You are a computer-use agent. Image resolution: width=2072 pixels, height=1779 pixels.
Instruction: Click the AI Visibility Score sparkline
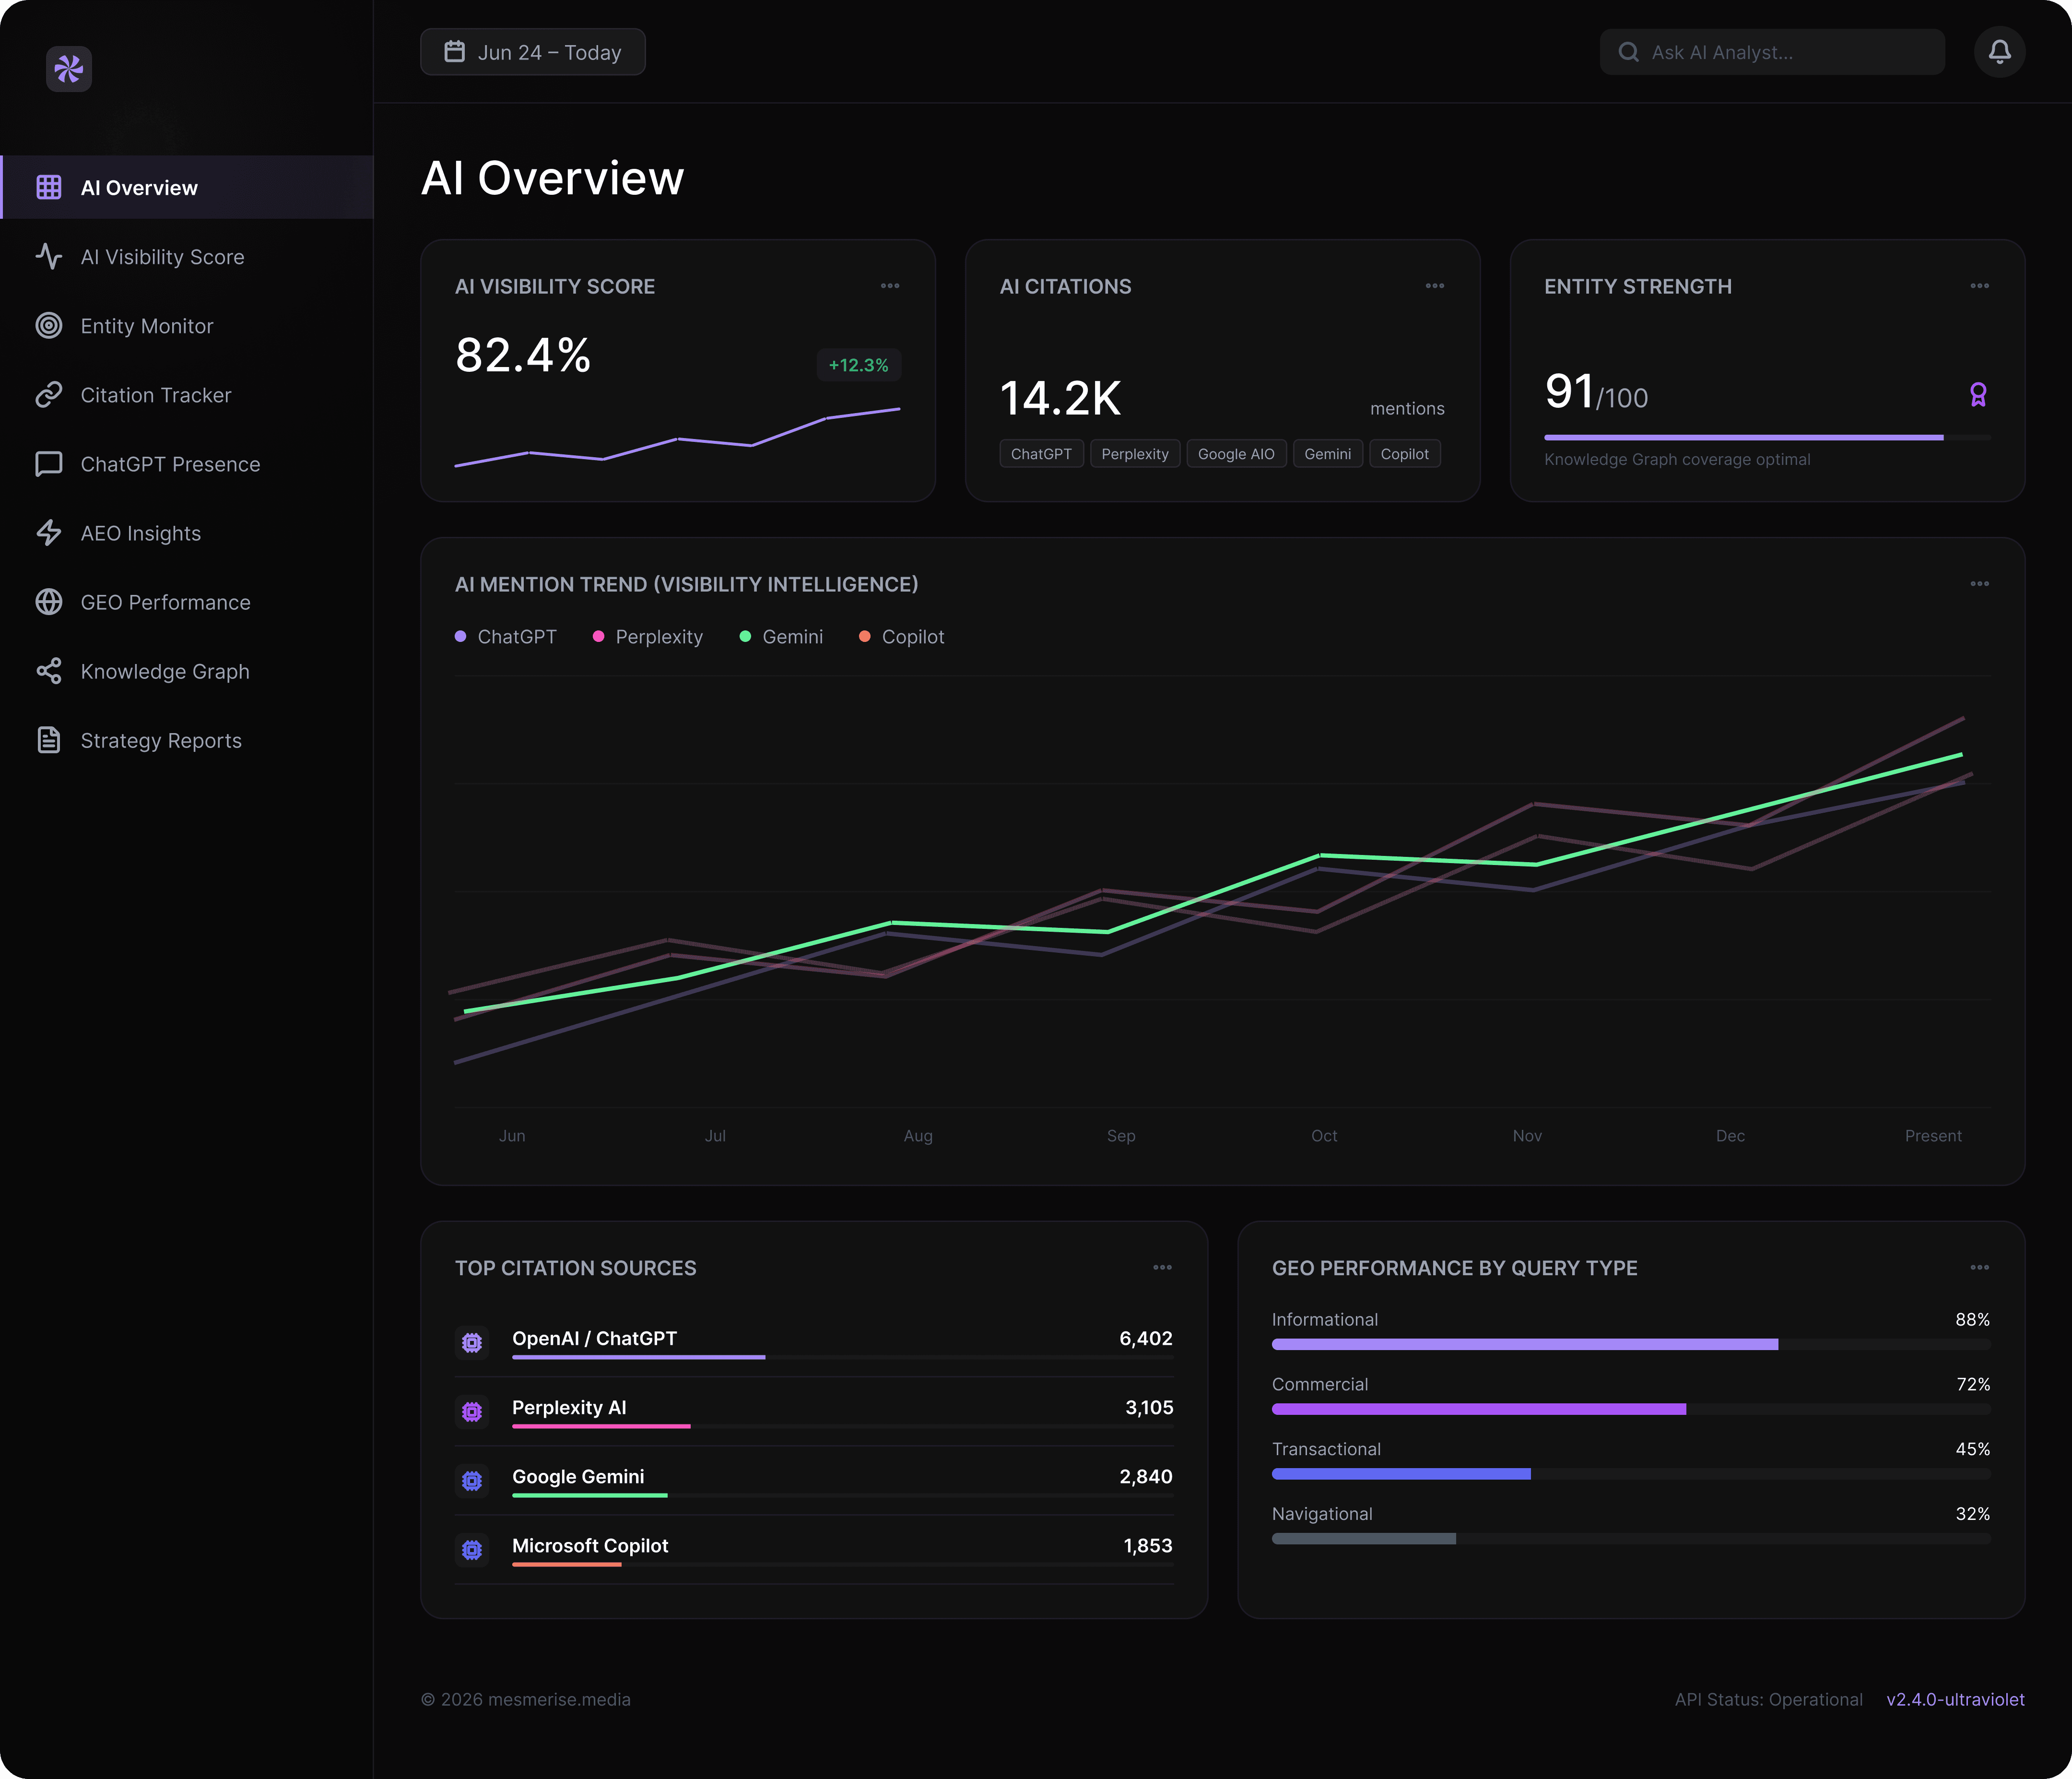tap(677, 437)
